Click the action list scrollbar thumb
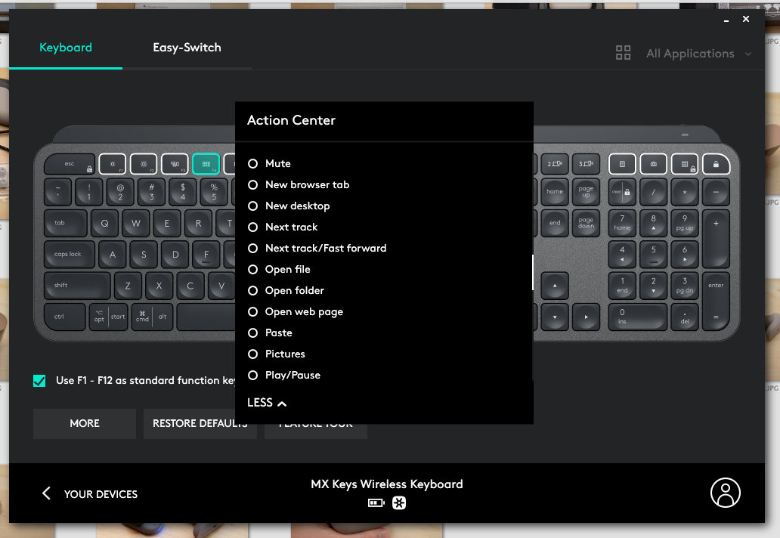Viewport: 780px width, 538px height. (x=532, y=273)
